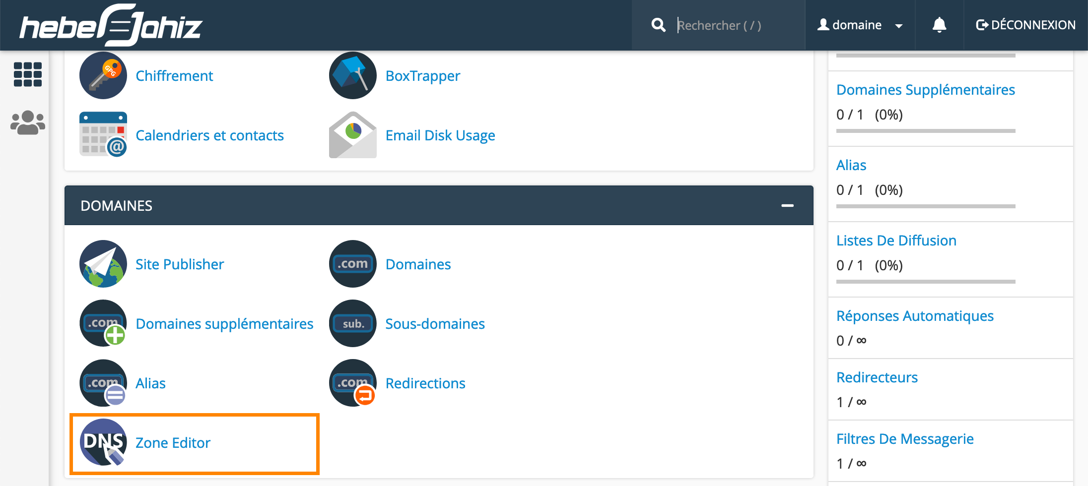Click Redirecteurs statistics link
The width and height of the screenshot is (1088, 486).
click(877, 377)
